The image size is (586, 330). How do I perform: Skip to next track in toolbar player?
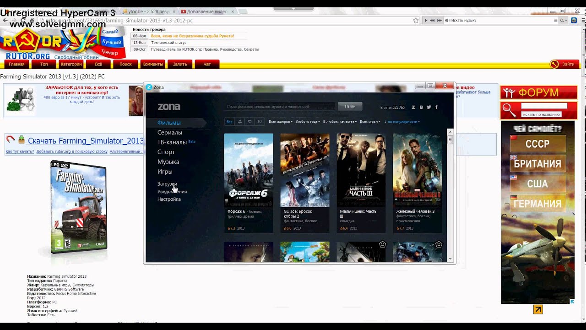tap(439, 20)
